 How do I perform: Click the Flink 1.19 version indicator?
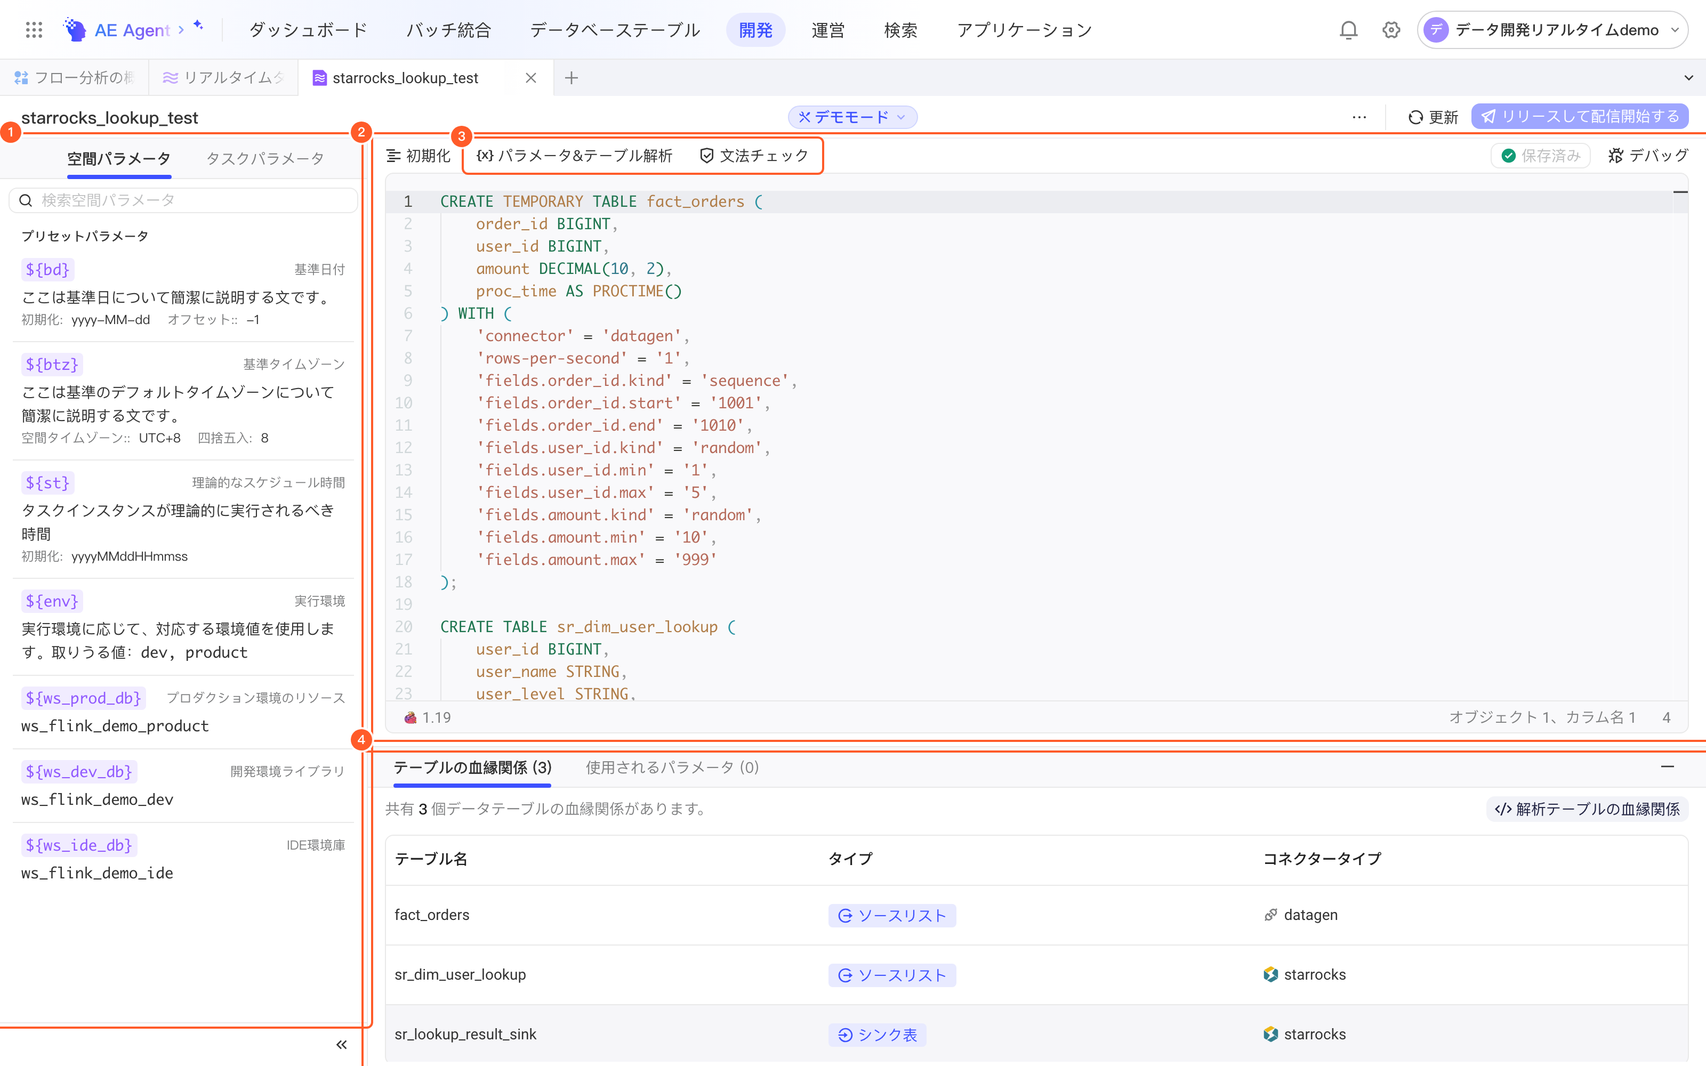(x=427, y=718)
